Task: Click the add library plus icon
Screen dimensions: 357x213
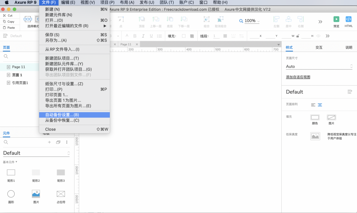Action: [x=49, y=142]
